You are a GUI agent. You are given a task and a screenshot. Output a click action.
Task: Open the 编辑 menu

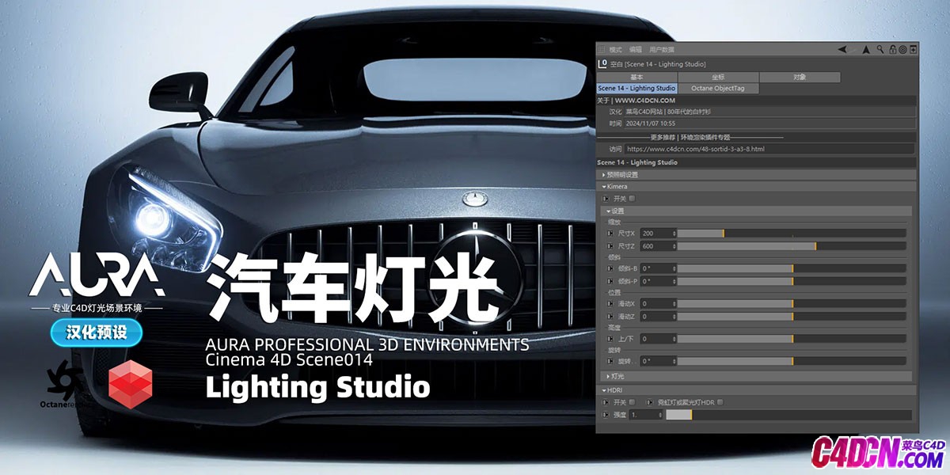click(x=636, y=49)
